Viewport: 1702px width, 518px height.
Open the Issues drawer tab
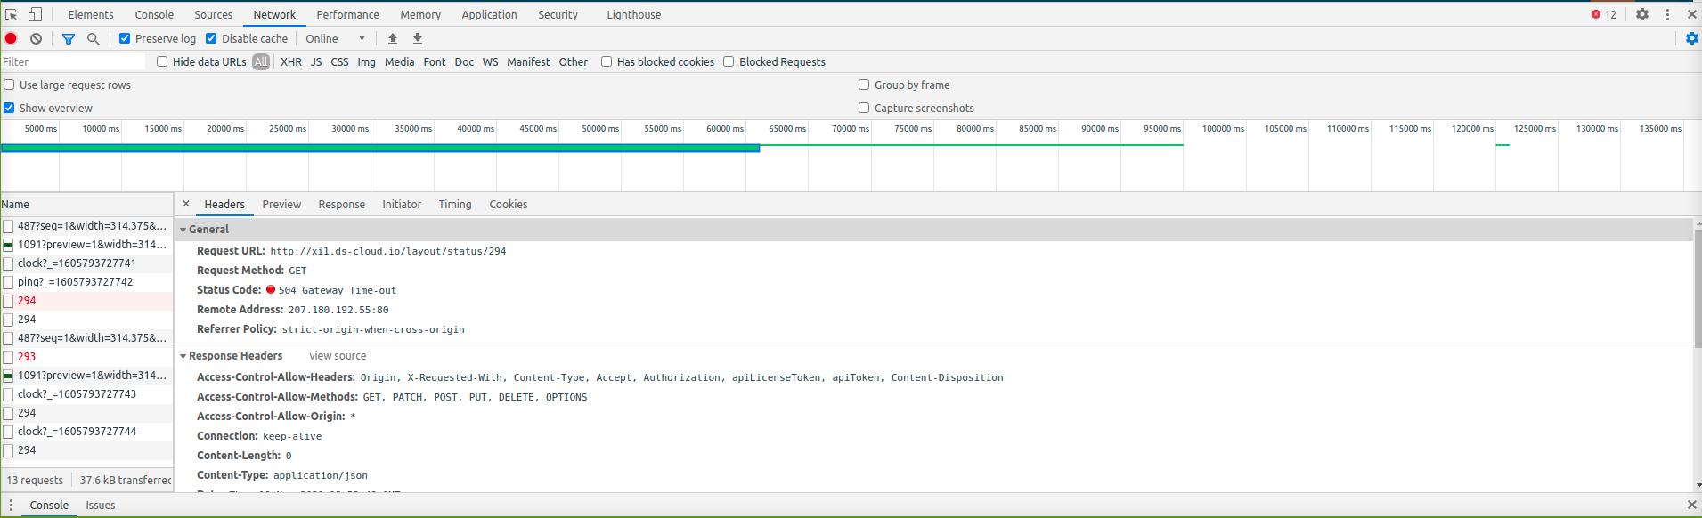coord(101,505)
